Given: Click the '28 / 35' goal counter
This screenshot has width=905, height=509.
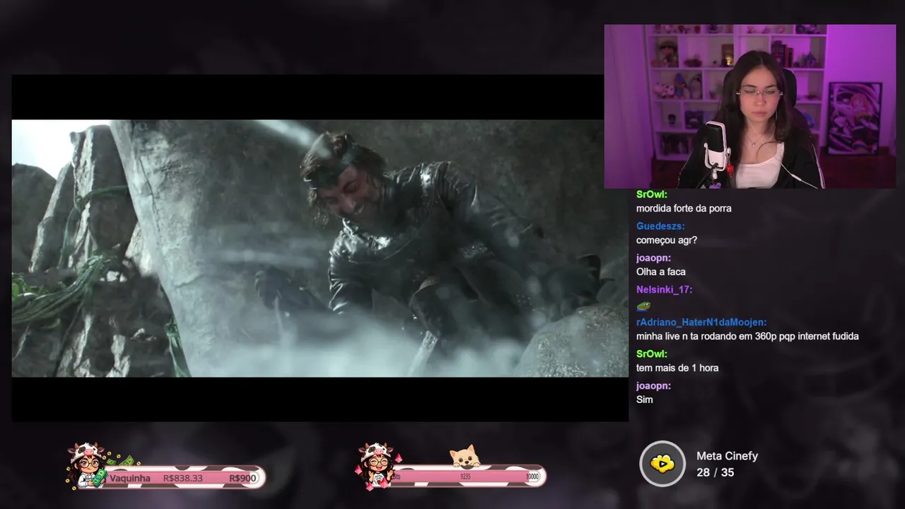Looking at the screenshot, I should pyautogui.click(x=715, y=472).
